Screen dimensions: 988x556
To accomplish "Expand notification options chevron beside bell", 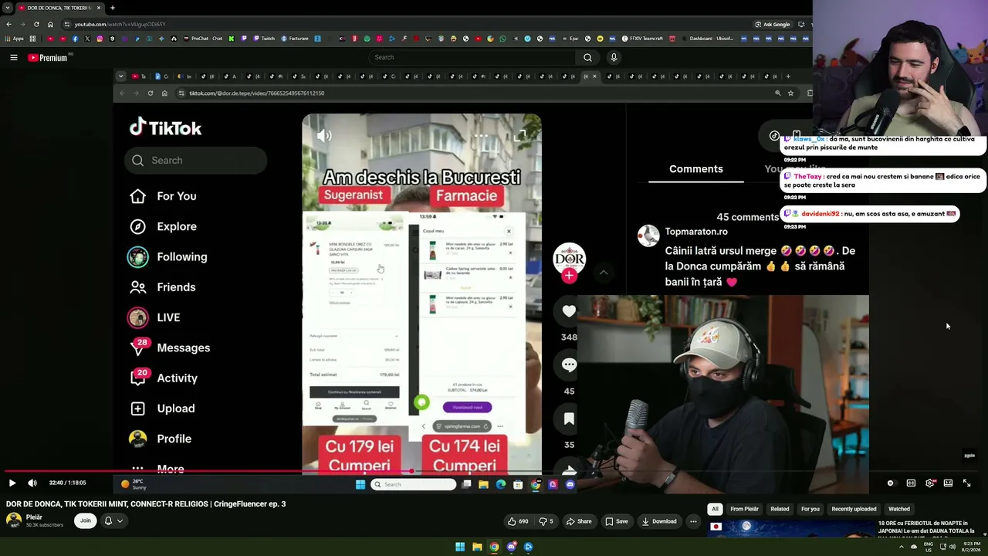I will point(120,520).
